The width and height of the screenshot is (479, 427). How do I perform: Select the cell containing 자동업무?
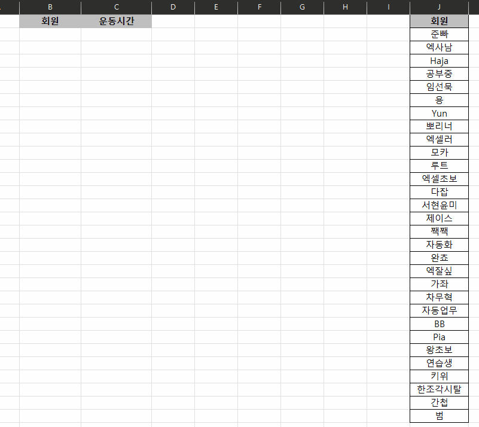click(x=440, y=310)
